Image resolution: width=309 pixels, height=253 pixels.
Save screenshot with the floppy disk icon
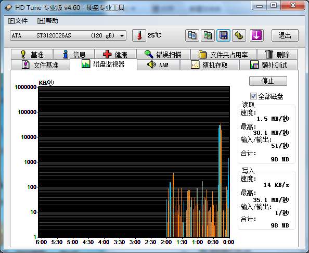coord(223,35)
